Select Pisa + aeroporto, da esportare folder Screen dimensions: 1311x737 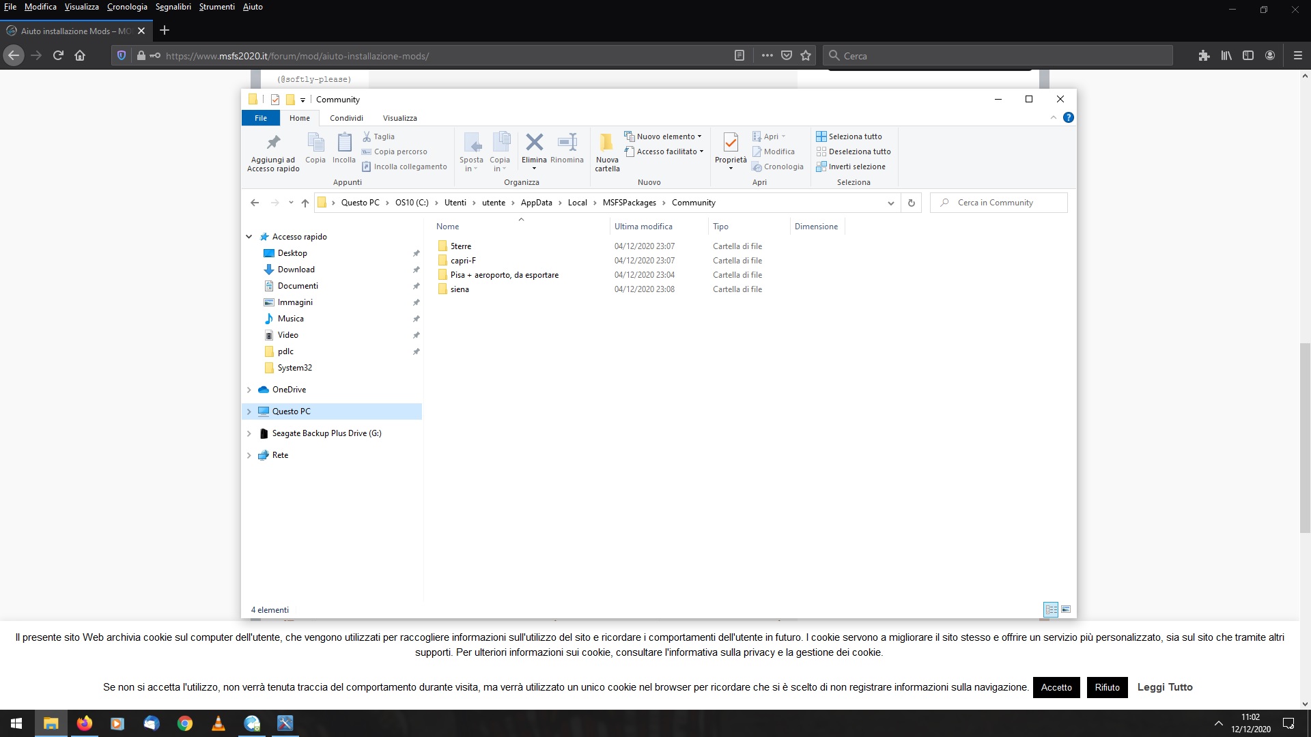tap(504, 275)
